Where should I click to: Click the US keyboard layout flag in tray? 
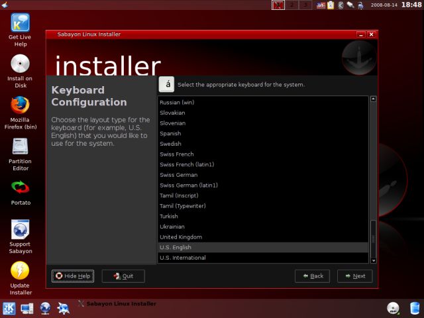pos(321,5)
